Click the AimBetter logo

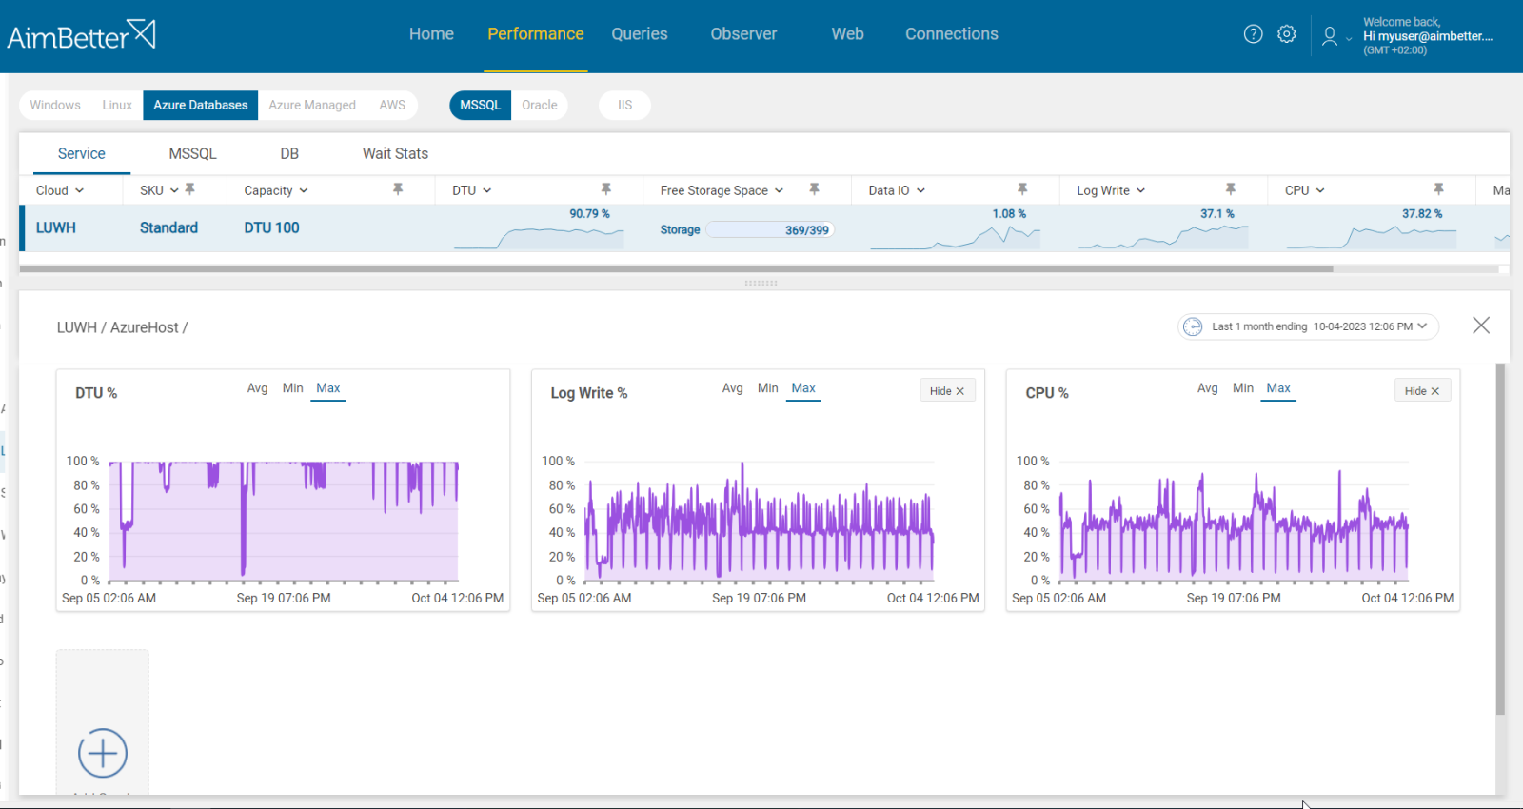point(81,35)
